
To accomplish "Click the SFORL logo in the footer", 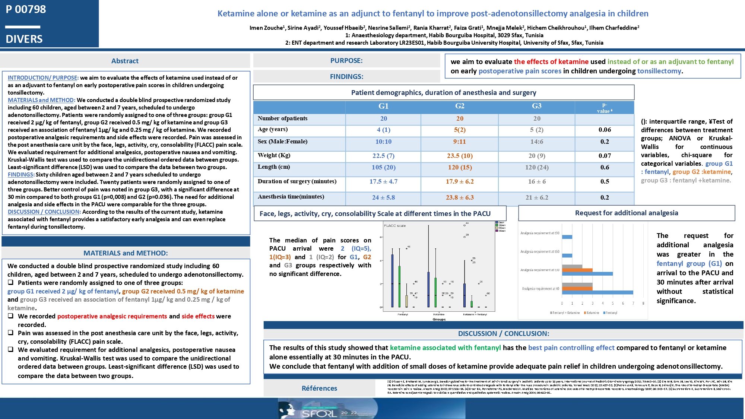I will pos(319,413).
